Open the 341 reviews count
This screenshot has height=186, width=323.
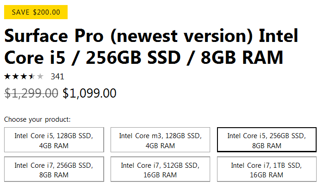pyautogui.click(x=57, y=76)
